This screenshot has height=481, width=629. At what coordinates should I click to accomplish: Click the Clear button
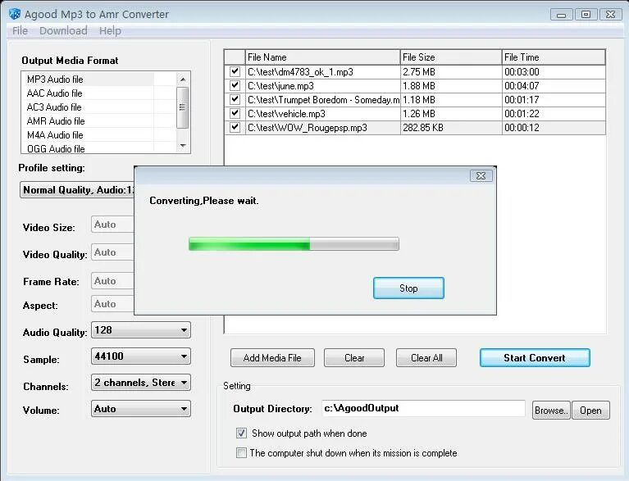pos(354,357)
